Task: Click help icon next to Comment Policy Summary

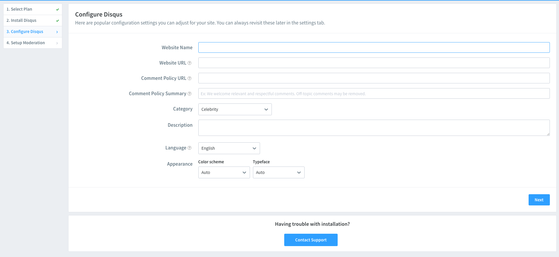Action: [x=189, y=94]
